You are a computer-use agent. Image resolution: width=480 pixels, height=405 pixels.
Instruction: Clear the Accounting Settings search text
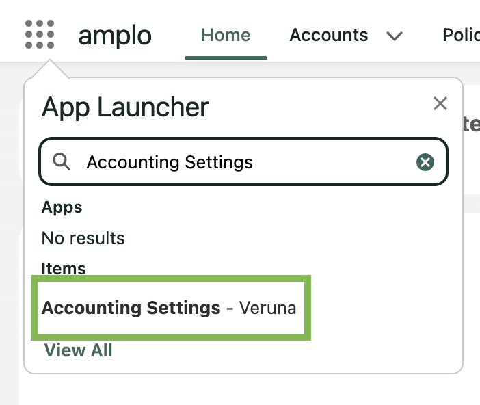425,162
